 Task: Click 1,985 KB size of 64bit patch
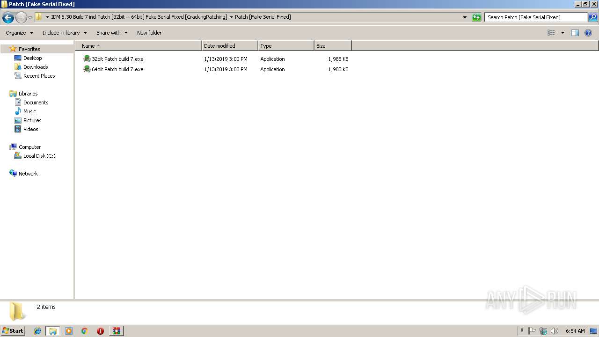coord(338,69)
